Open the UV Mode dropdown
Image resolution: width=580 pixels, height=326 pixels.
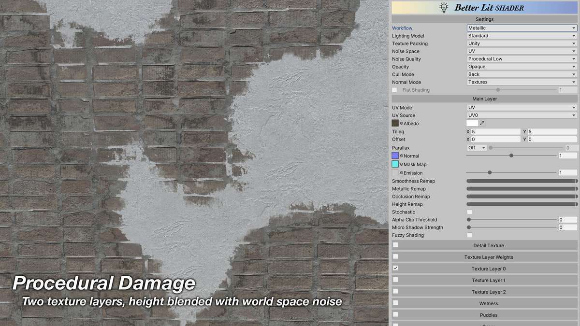tap(522, 108)
